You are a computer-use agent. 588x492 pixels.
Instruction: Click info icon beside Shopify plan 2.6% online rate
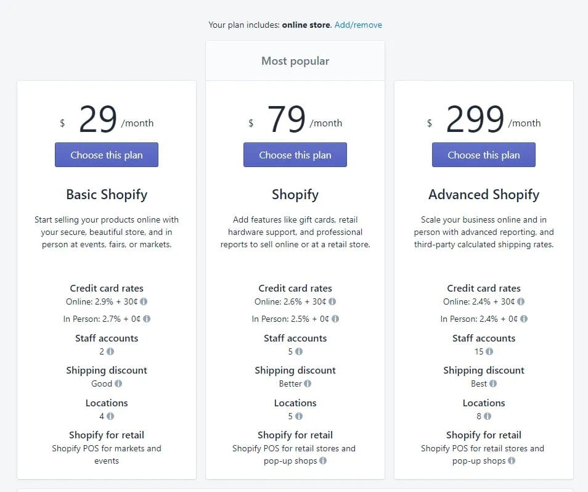(332, 301)
